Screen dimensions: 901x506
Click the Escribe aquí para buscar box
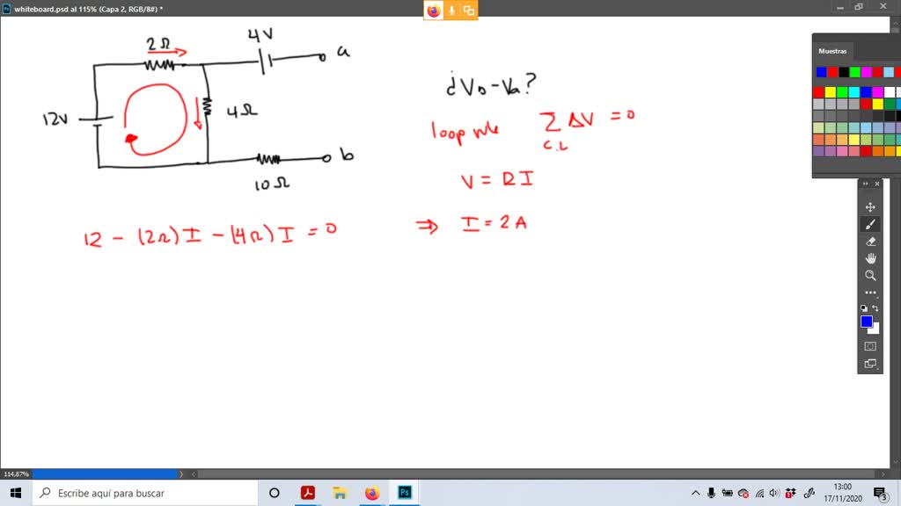point(145,493)
